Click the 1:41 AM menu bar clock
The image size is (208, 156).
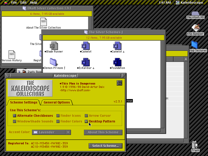point(165,2)
